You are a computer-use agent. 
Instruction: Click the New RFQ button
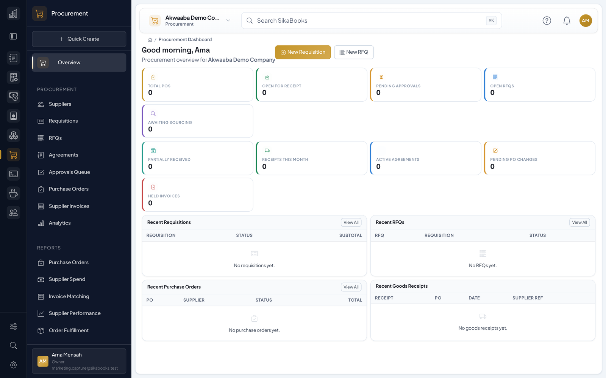click(x=354, y=52)
